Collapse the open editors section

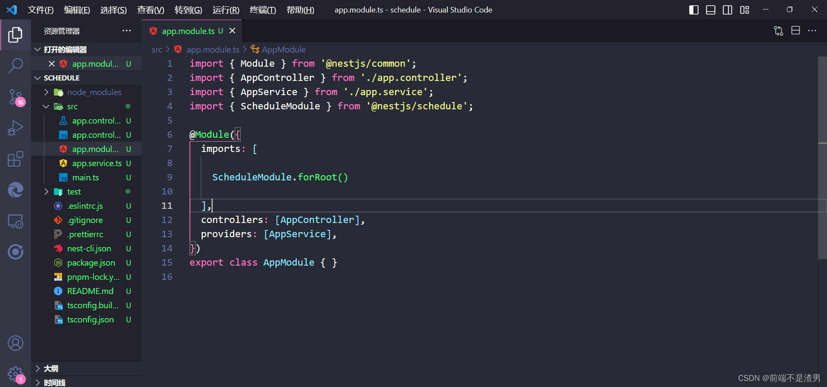(x=37, y=50)
